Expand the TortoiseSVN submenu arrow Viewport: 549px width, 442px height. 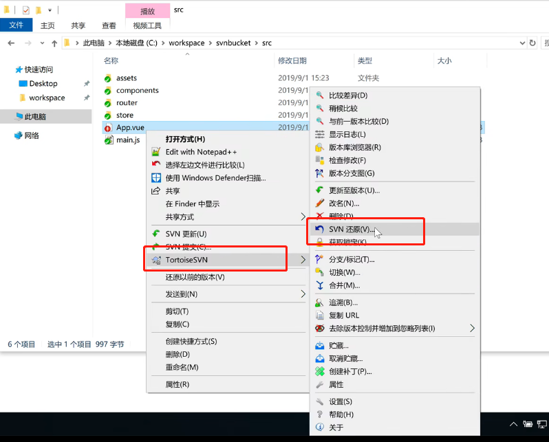pos(303,260)
